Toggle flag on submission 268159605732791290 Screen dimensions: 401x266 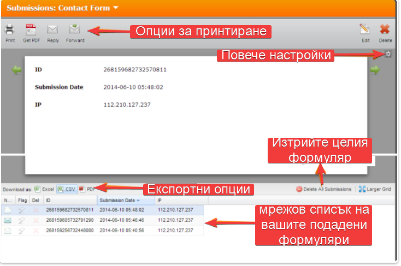pos(22,220)
